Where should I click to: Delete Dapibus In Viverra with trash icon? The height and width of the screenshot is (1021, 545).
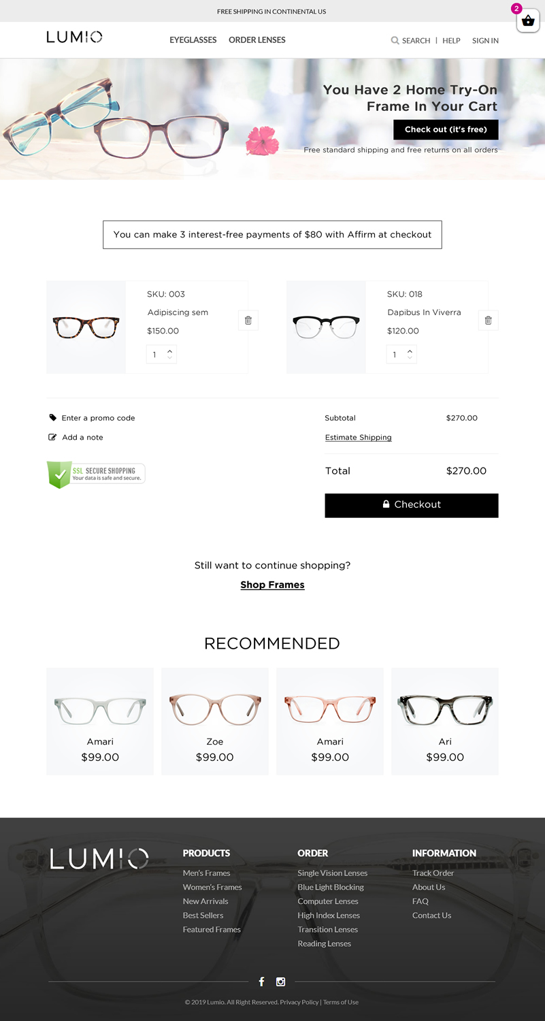point(488,320)
